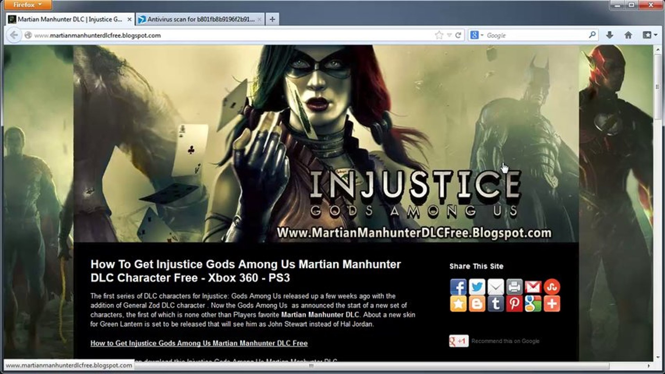The width and height of the screenshot is (665, 374).
Task: Click the search magnifier icon
Action: click(592, 35)
